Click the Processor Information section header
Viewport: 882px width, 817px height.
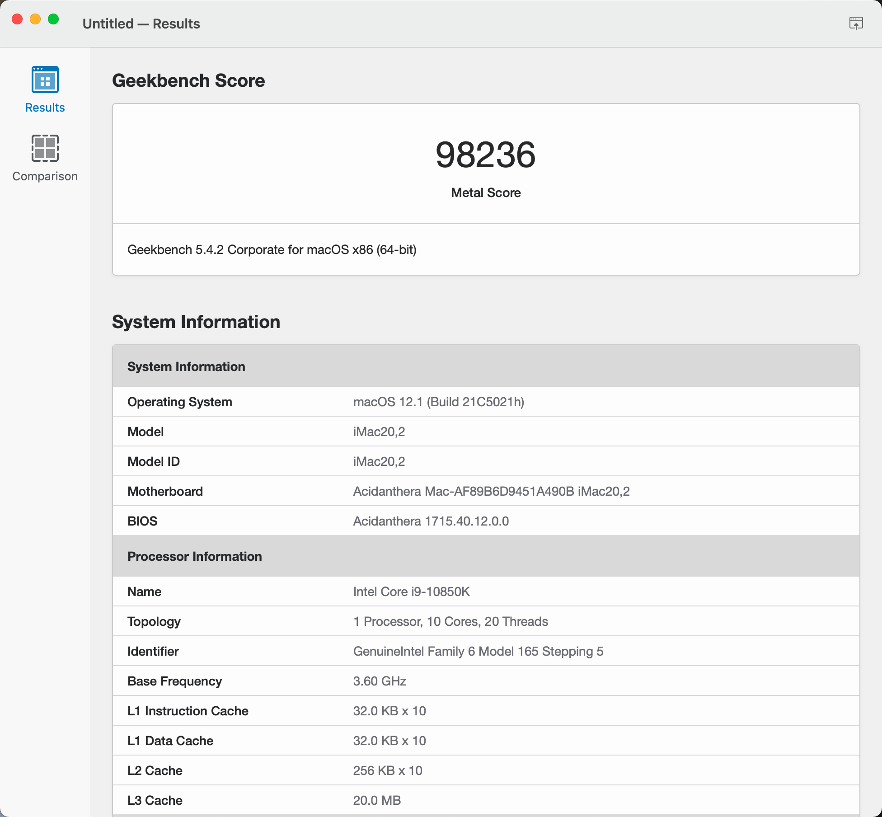(x=195, y=556)
